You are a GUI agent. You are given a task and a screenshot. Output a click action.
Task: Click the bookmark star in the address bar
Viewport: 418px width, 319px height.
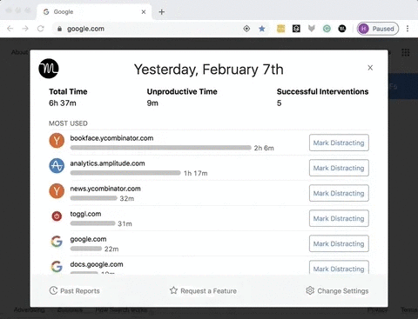point(262,29)
